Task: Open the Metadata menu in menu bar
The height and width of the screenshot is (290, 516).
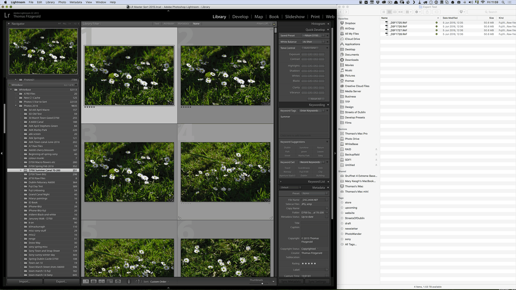Action: click(x=76, y=2)
